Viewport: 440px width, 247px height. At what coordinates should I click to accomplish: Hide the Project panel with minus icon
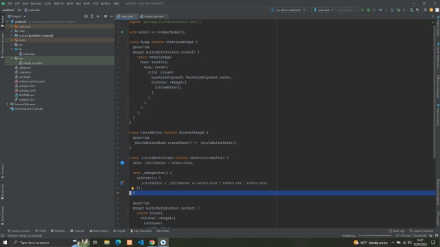coord(111,16)
